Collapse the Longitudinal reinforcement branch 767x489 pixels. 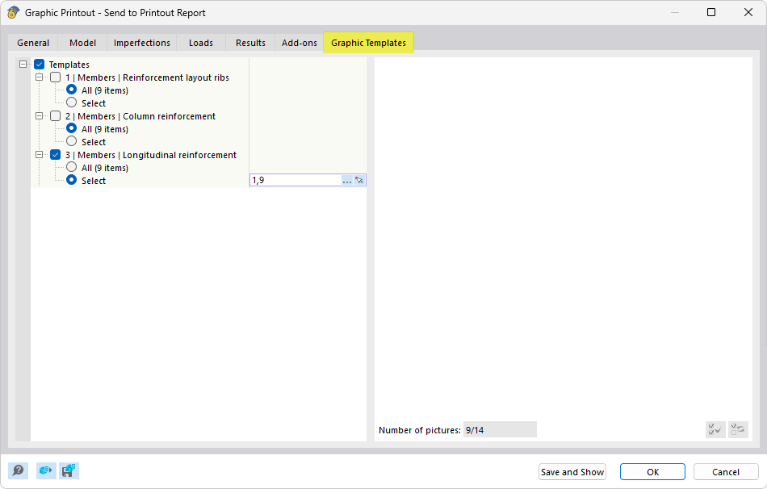pyautogui.click(x=39, y=154)
